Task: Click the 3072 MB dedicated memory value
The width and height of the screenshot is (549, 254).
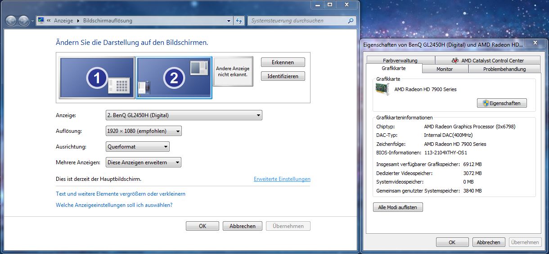Action: [x=472, y=173]
